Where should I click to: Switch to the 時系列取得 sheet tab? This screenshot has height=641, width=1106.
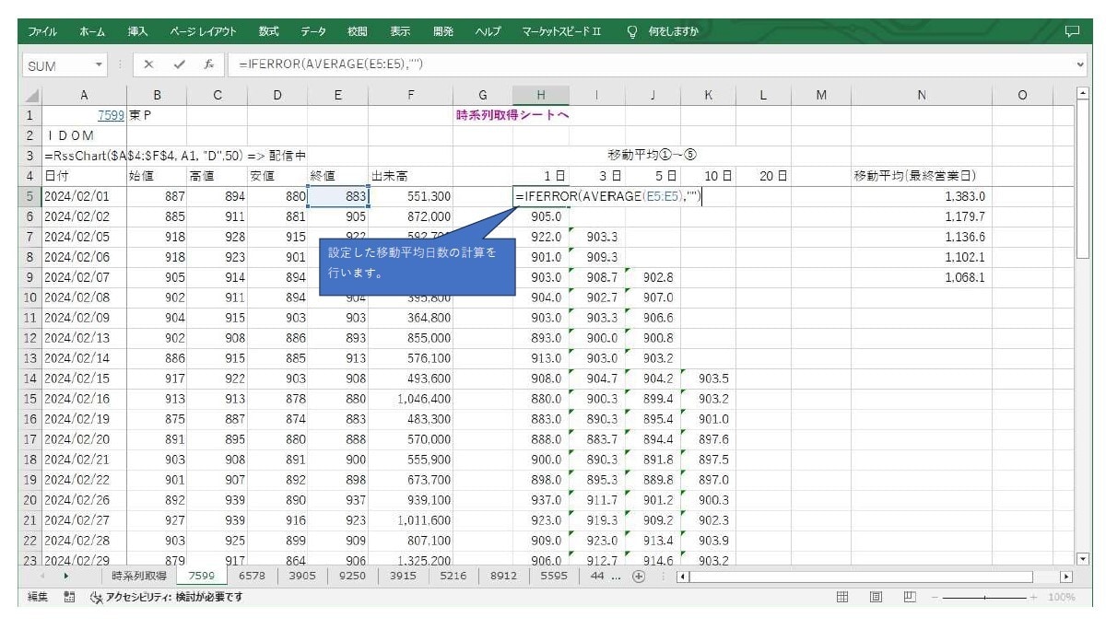(x=139, y=577)
